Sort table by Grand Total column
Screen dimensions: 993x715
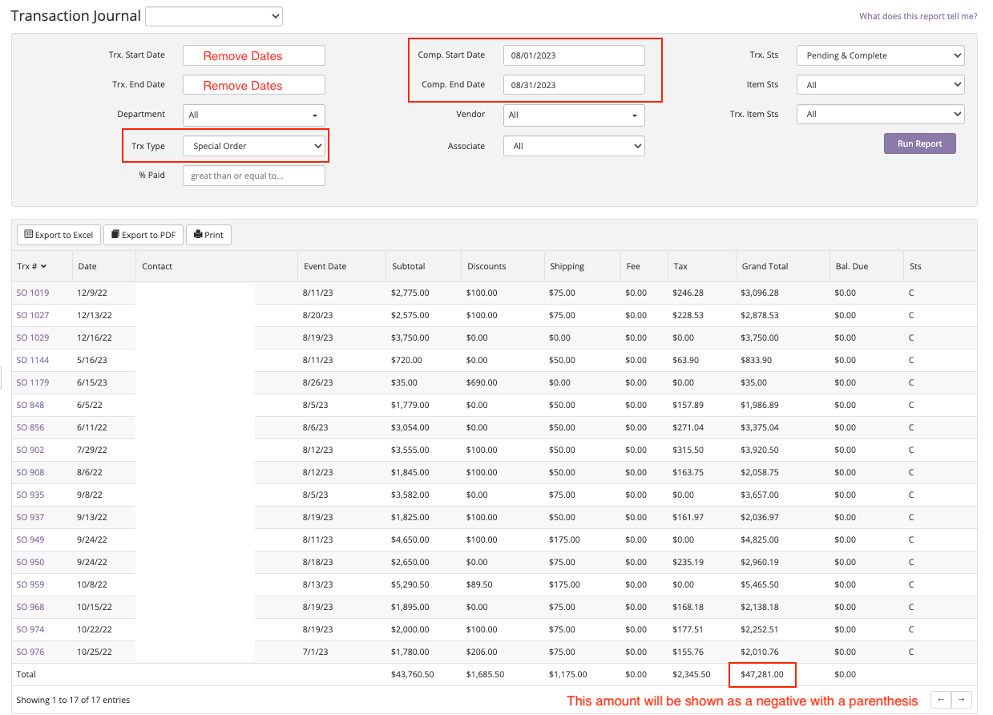click(x=765, y=266)
